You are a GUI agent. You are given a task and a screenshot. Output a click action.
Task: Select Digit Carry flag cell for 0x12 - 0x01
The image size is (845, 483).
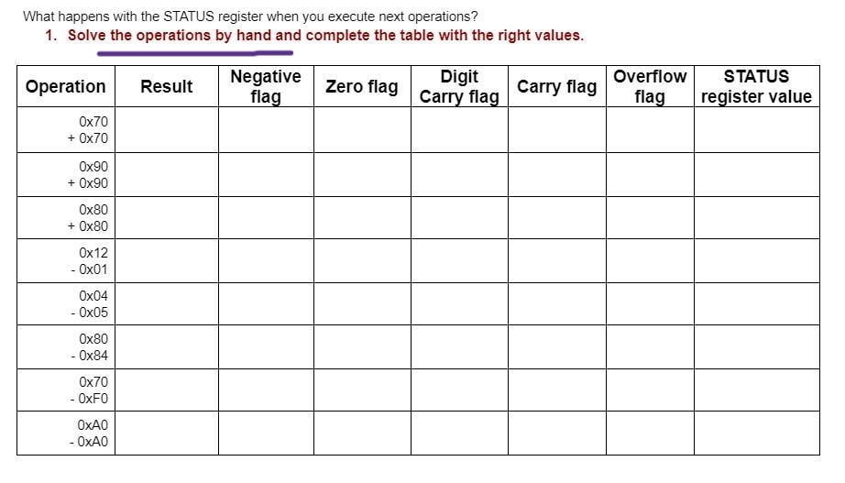[460, 261]
